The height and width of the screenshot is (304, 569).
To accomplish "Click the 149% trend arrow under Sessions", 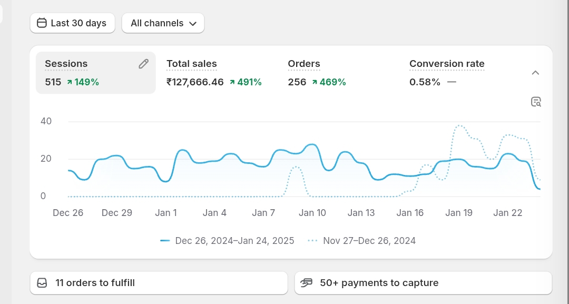I will click(70, 82).
